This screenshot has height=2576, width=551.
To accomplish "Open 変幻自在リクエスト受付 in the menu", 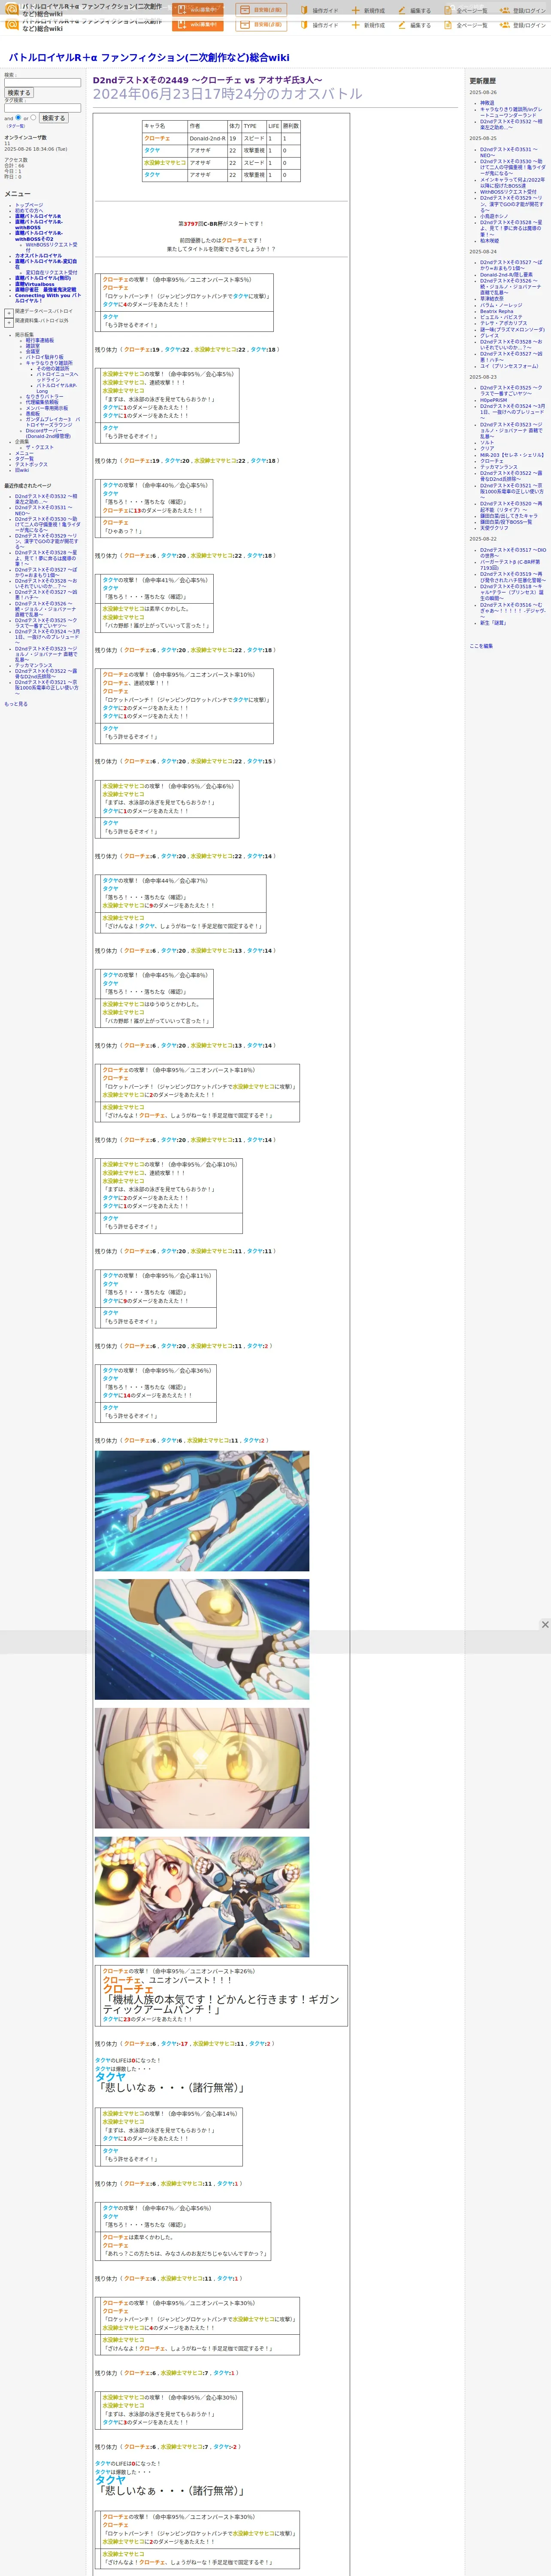I will [51, 272].
